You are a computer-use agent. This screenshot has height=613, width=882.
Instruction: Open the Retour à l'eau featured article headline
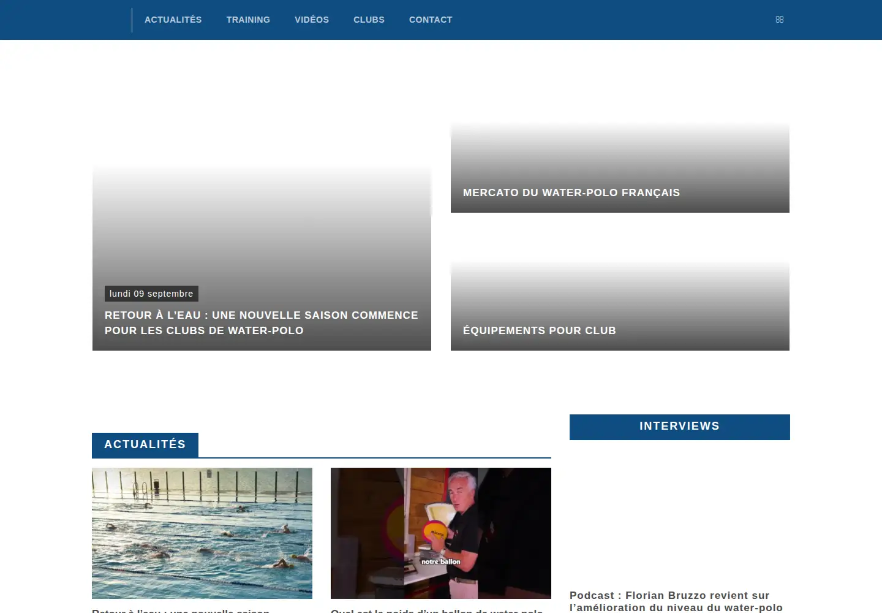coord(262,322)
